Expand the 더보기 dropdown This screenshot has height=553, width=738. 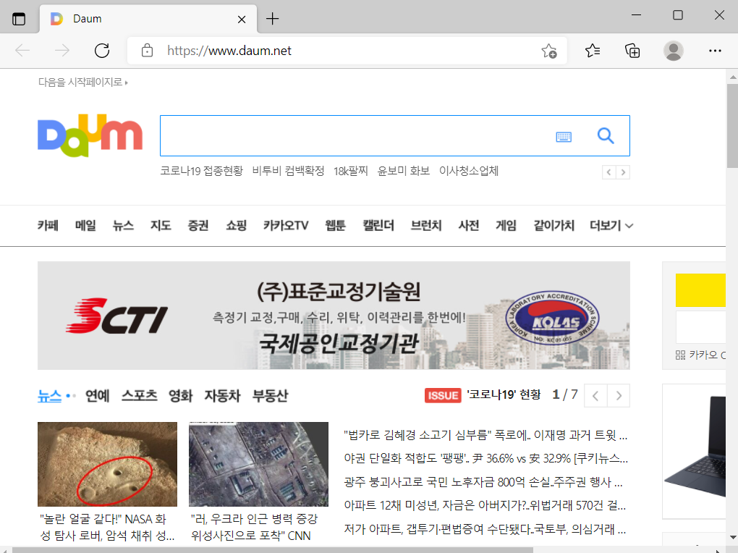click(611, 226)
